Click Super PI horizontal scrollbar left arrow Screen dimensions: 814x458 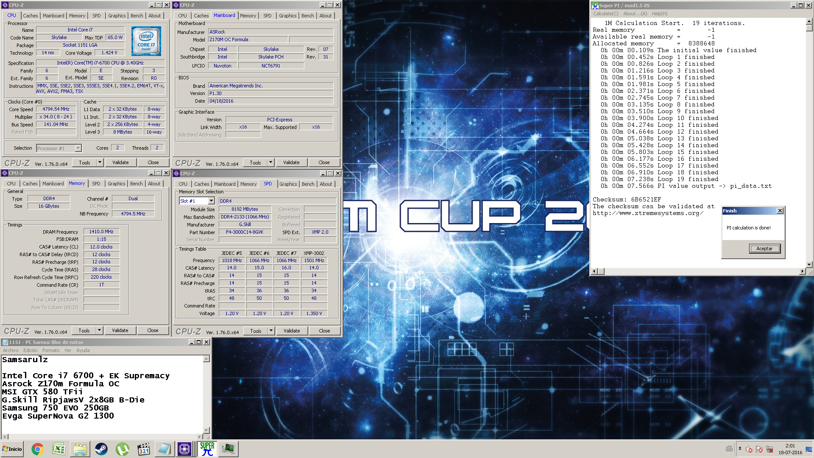click(x=594, y=271)
